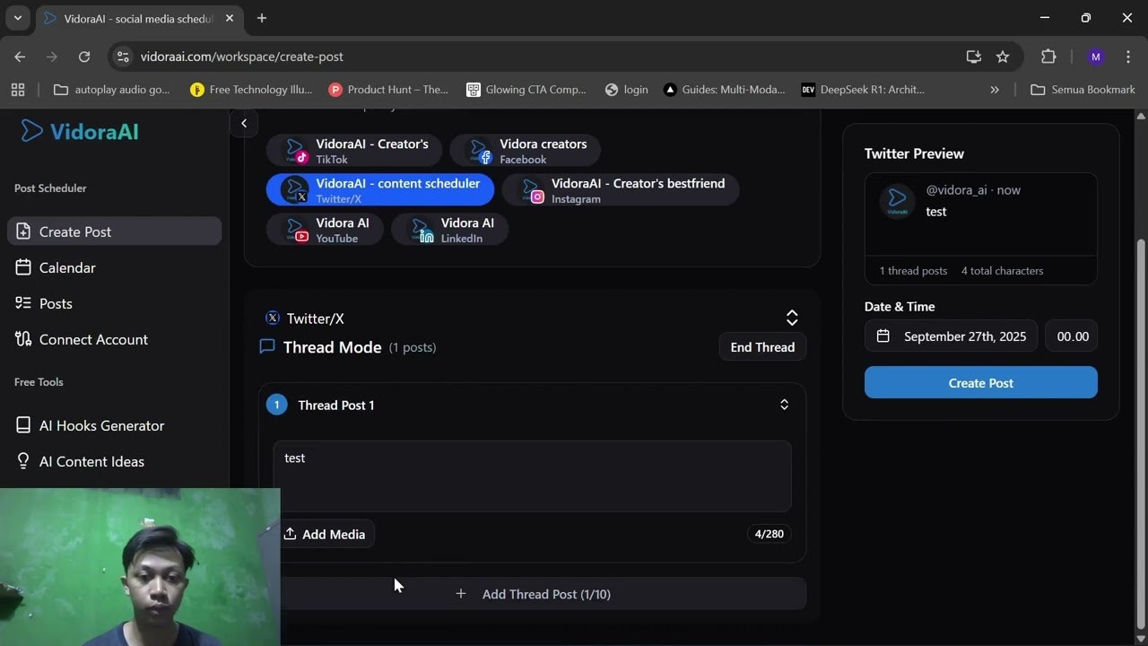Toggle Vidora creators Facebook account
Viewport: 1148px width, 646px height.
pyautogui.click(x=525, y=151)
